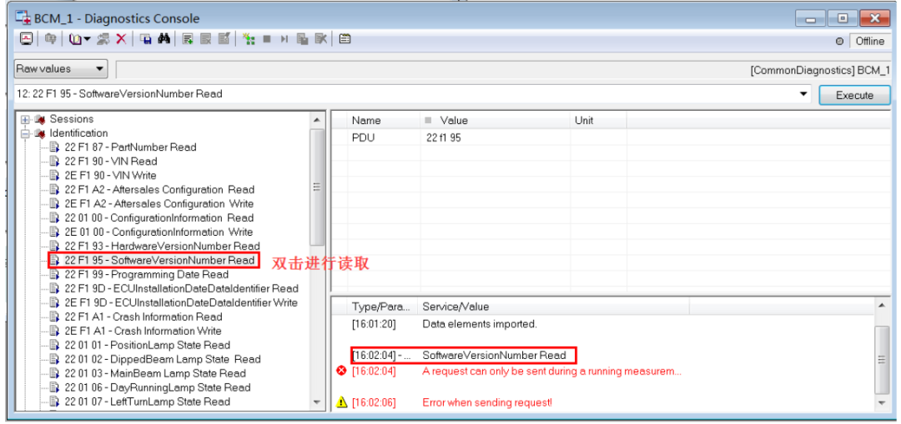Screen dimensions: 901x424
Task: Click the Value column header
Action: click(454, 121)
